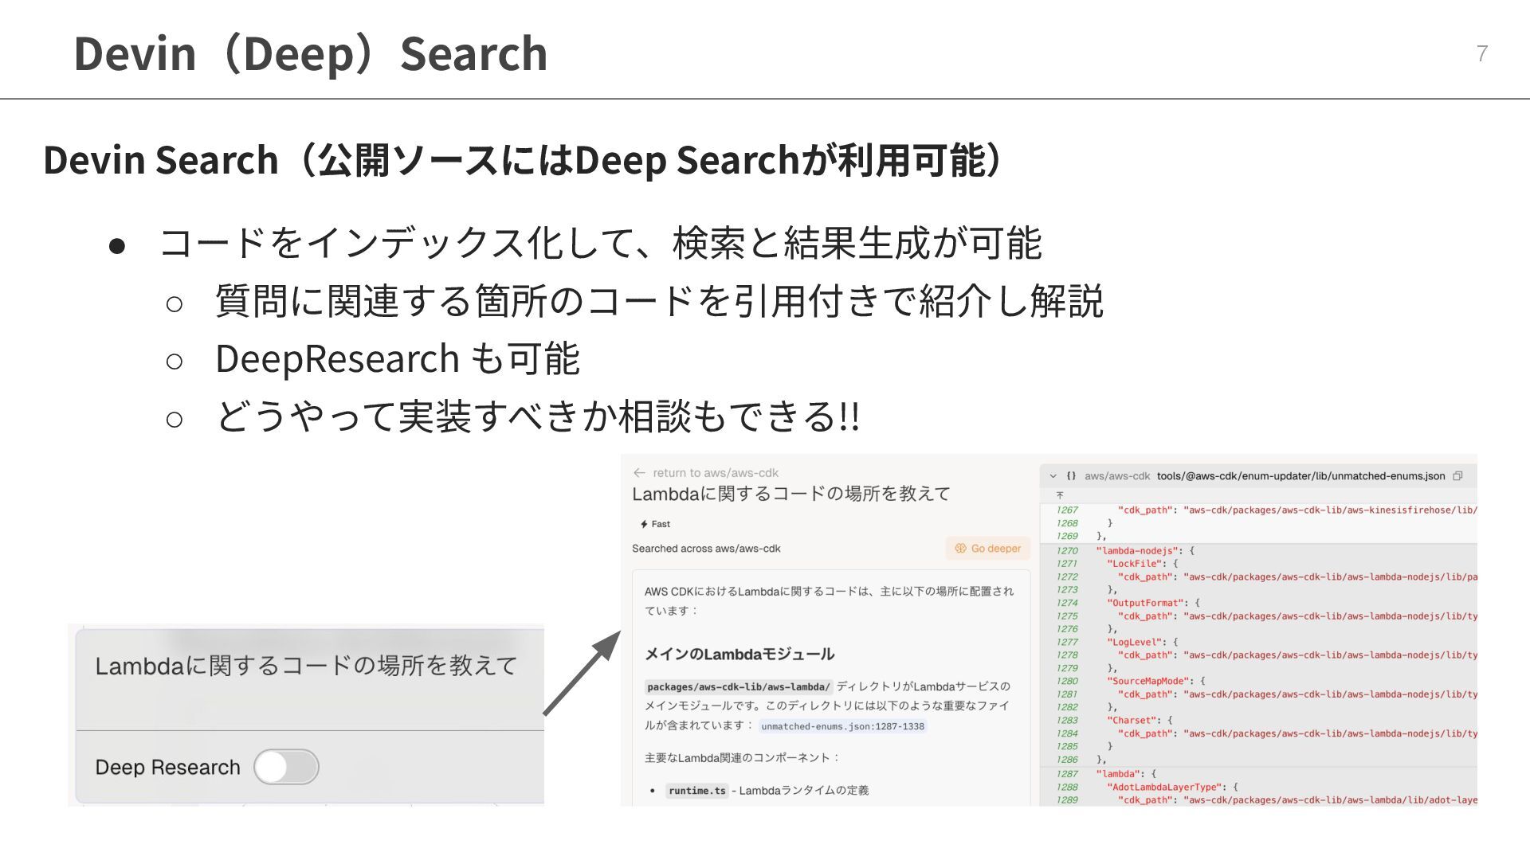
Task: Click line number 1287 in code gutter
Action: click(x=1067, y=774)
